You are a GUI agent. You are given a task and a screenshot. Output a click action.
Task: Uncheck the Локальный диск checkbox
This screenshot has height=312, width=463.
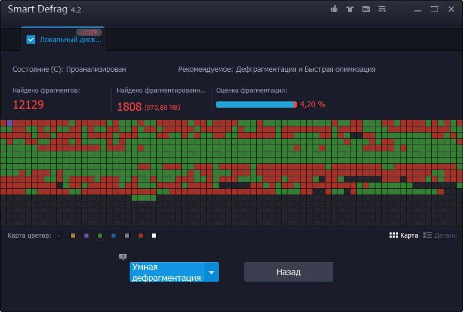[x=31, y=39]
